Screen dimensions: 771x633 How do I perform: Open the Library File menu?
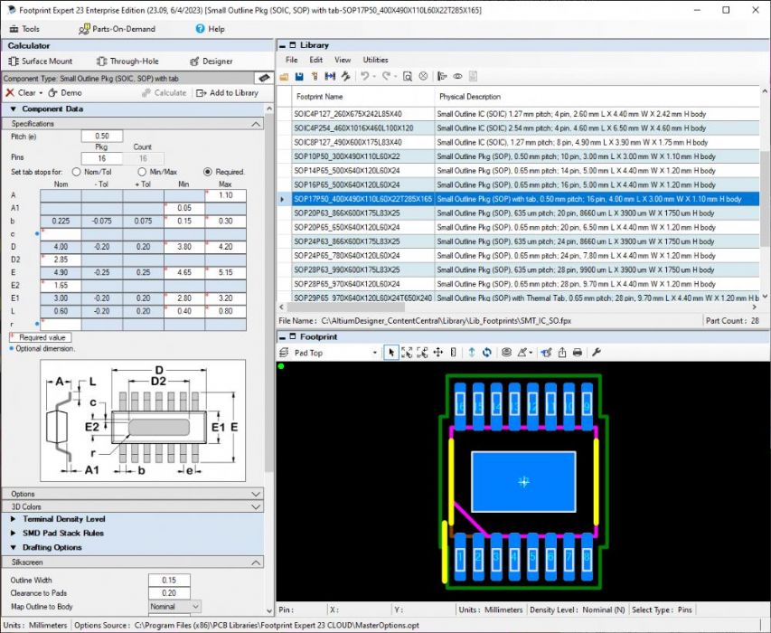(x=292, y=60)
